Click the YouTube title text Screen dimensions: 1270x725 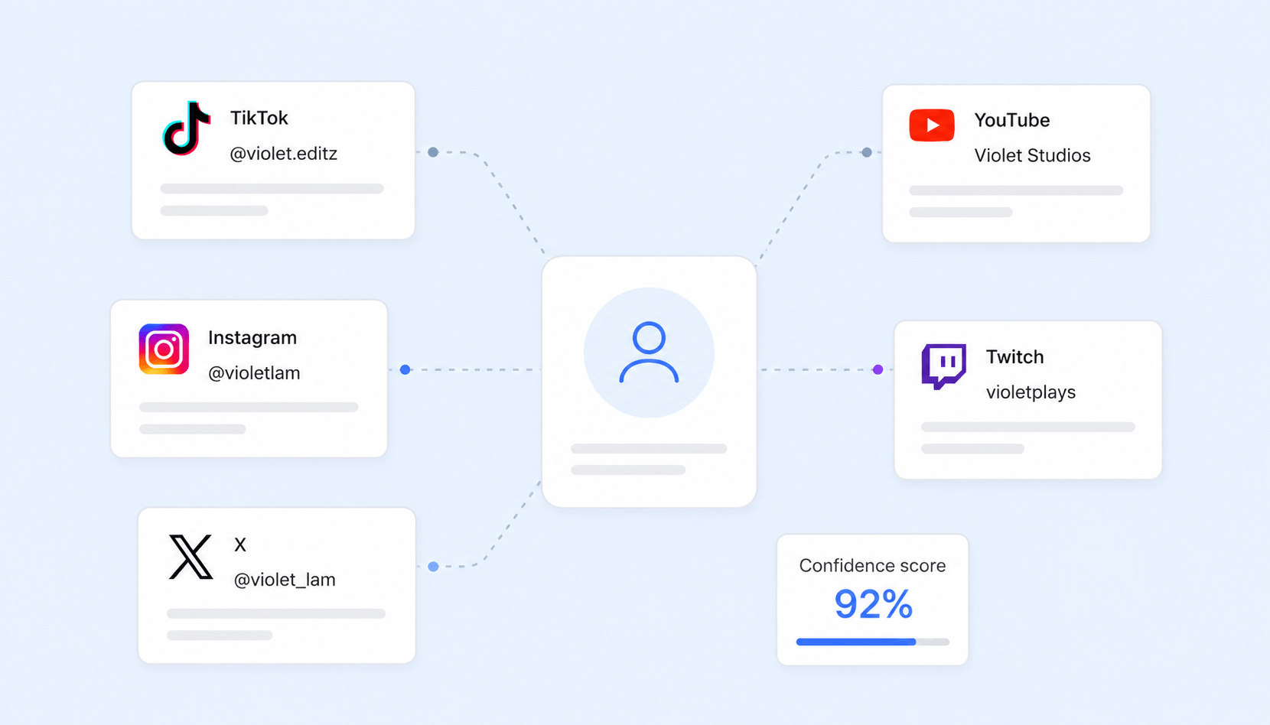coord(1011,120)
